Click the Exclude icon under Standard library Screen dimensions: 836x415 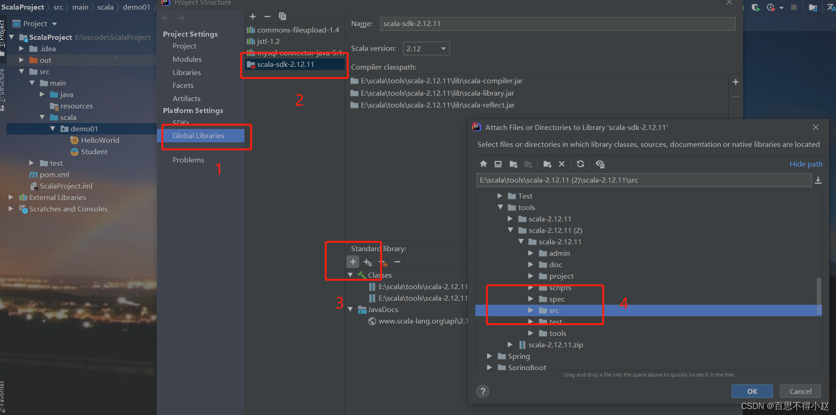coord(383,262)
